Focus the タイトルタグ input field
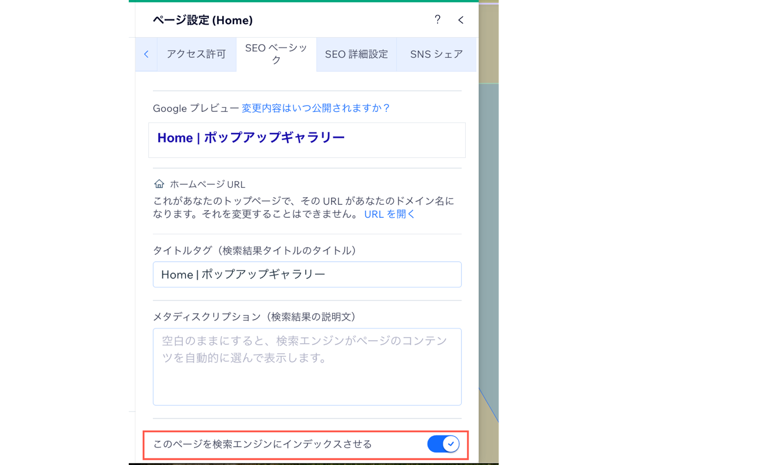The image size is (775, 465). [x=307, y=274]
